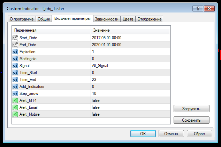
Task: Click the Сброс button
Action: click(199, 134)
